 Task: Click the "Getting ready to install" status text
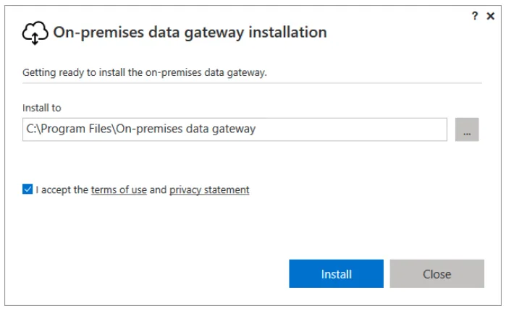(145, 72)
